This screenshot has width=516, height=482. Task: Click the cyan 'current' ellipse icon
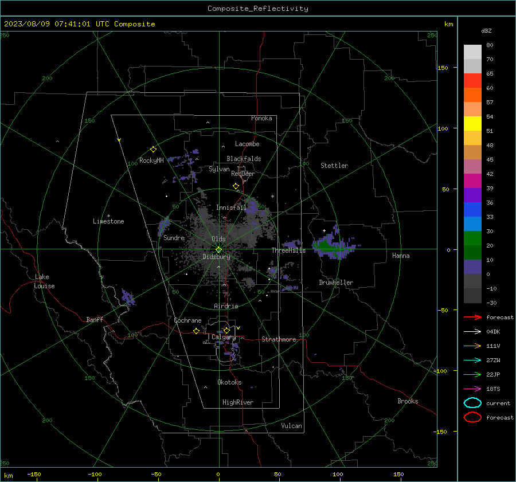click(x=472, y=403)
